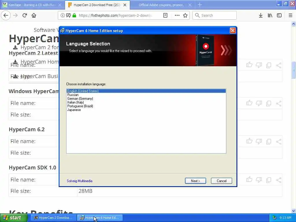Click the browser page scroll-down arrow

pos(293,211)
